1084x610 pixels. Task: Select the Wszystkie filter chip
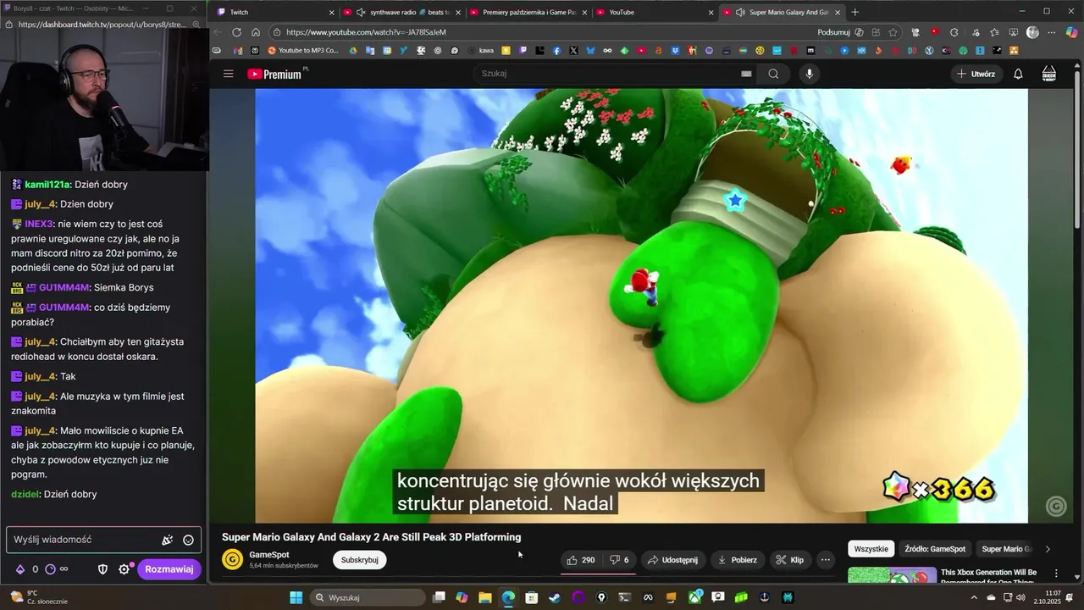[x=871, y=549]
